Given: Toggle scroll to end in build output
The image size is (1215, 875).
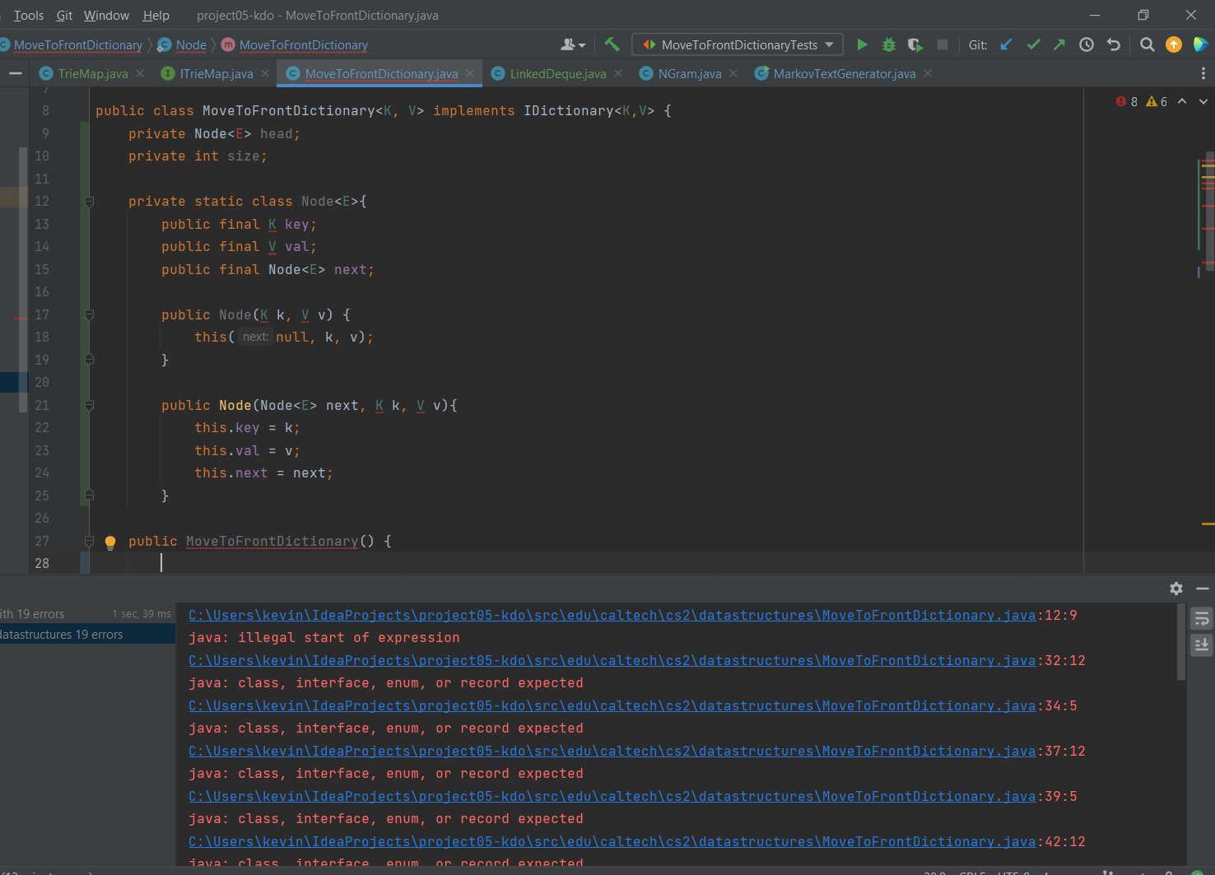Looking at the screenshot, I should [x=1202, y=645].
